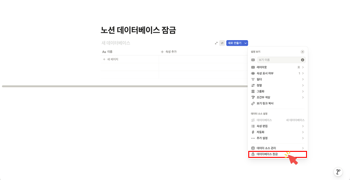Viewport: 350px width, 180px height.
Task: Click the lightning icon for 자동화
Action: (x=253, y=132)
